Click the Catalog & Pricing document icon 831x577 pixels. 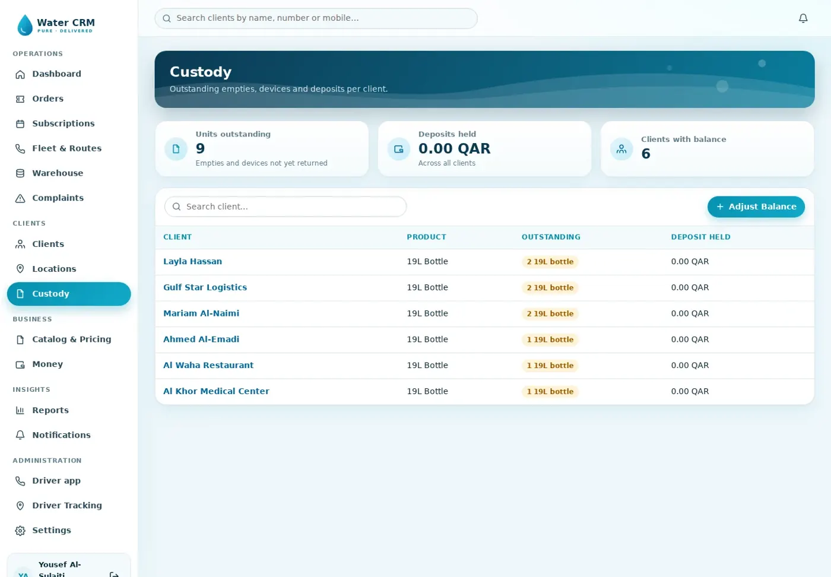click(20, 340)
